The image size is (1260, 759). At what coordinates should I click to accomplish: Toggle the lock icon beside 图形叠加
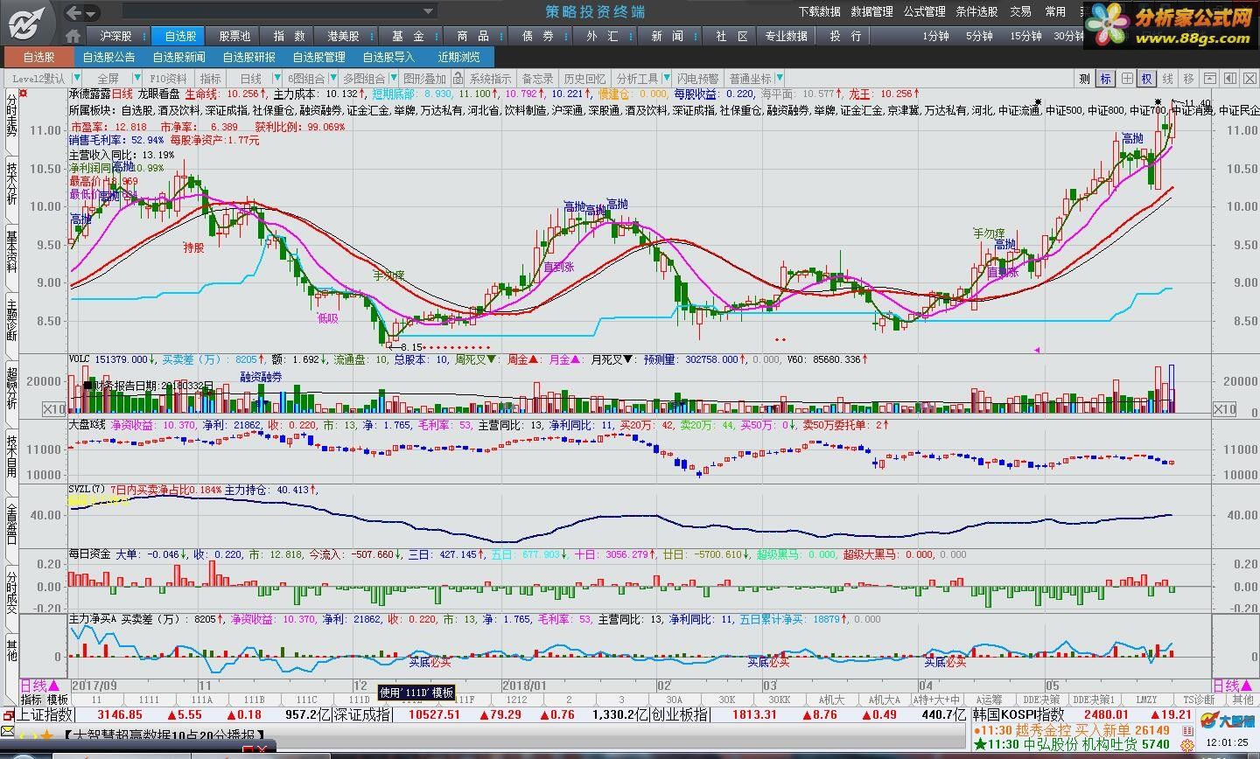point(457,79)
